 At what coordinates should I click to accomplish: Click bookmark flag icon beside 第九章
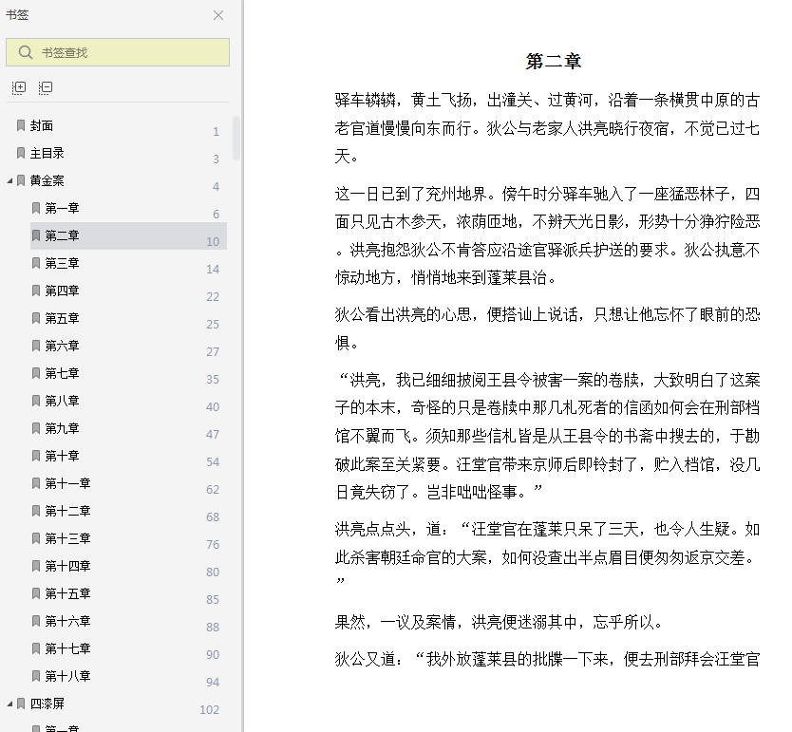point(36,428)
